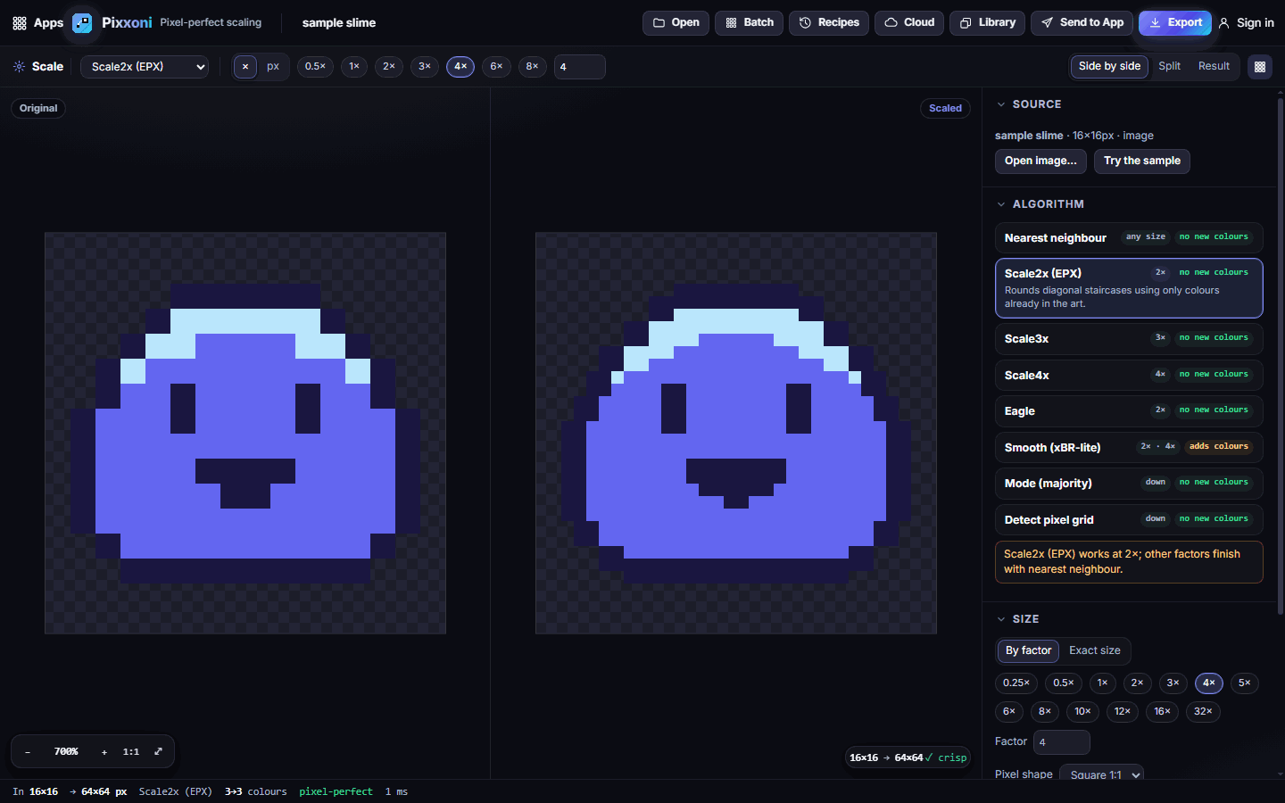Click the Open image... button
Viewport: 1285px width, 803px height.
tap(1040, 161)
